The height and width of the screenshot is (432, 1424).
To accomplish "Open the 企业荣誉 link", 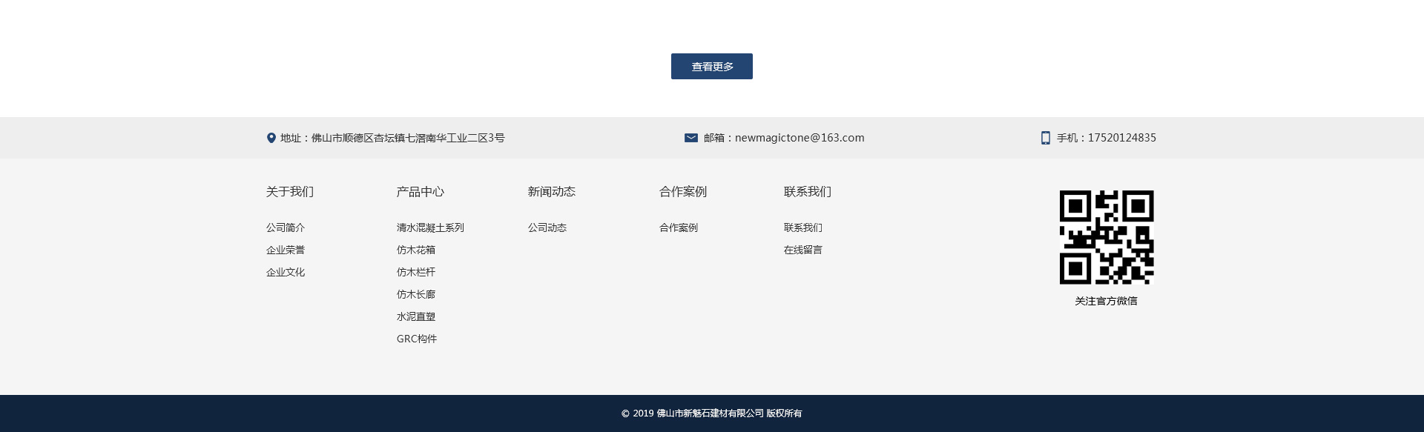I will 286,250.
